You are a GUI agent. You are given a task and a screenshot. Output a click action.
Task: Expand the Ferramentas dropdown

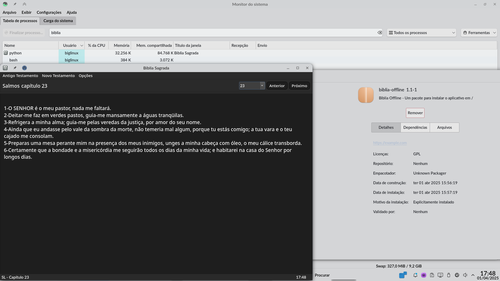tap(479, 33)
